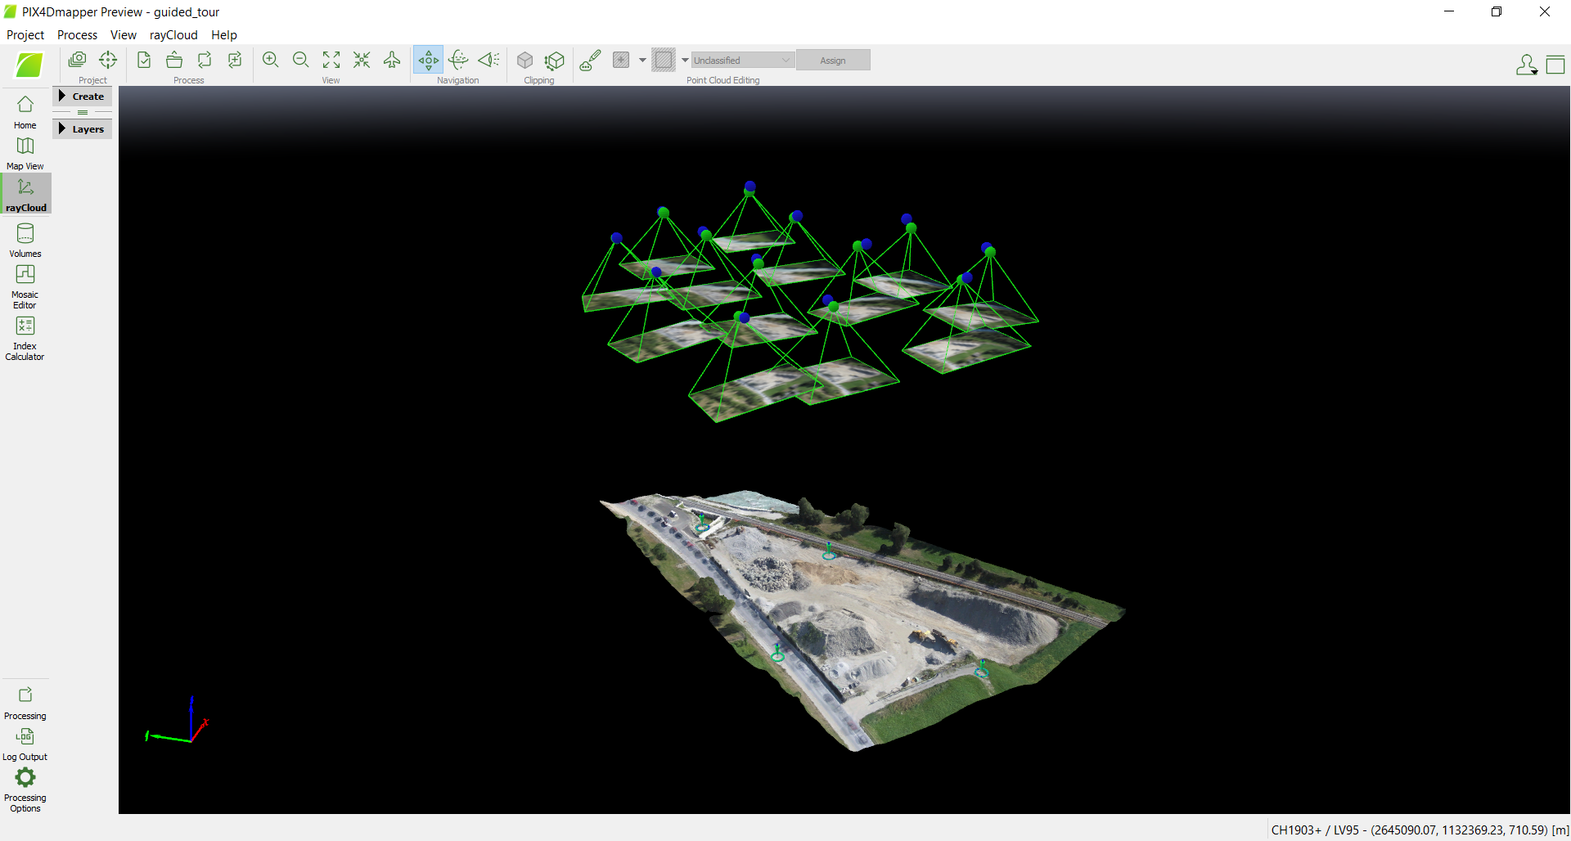Toggle the clipping box display
Image resolution: width=1571 pixels, height=841 pixels.
tap(524, 60)
